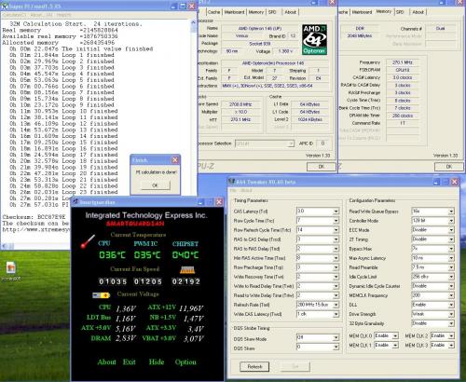Open the Read Preamble dropdown
The height and width of the screenshot is (382, 466).
(451, 267)
